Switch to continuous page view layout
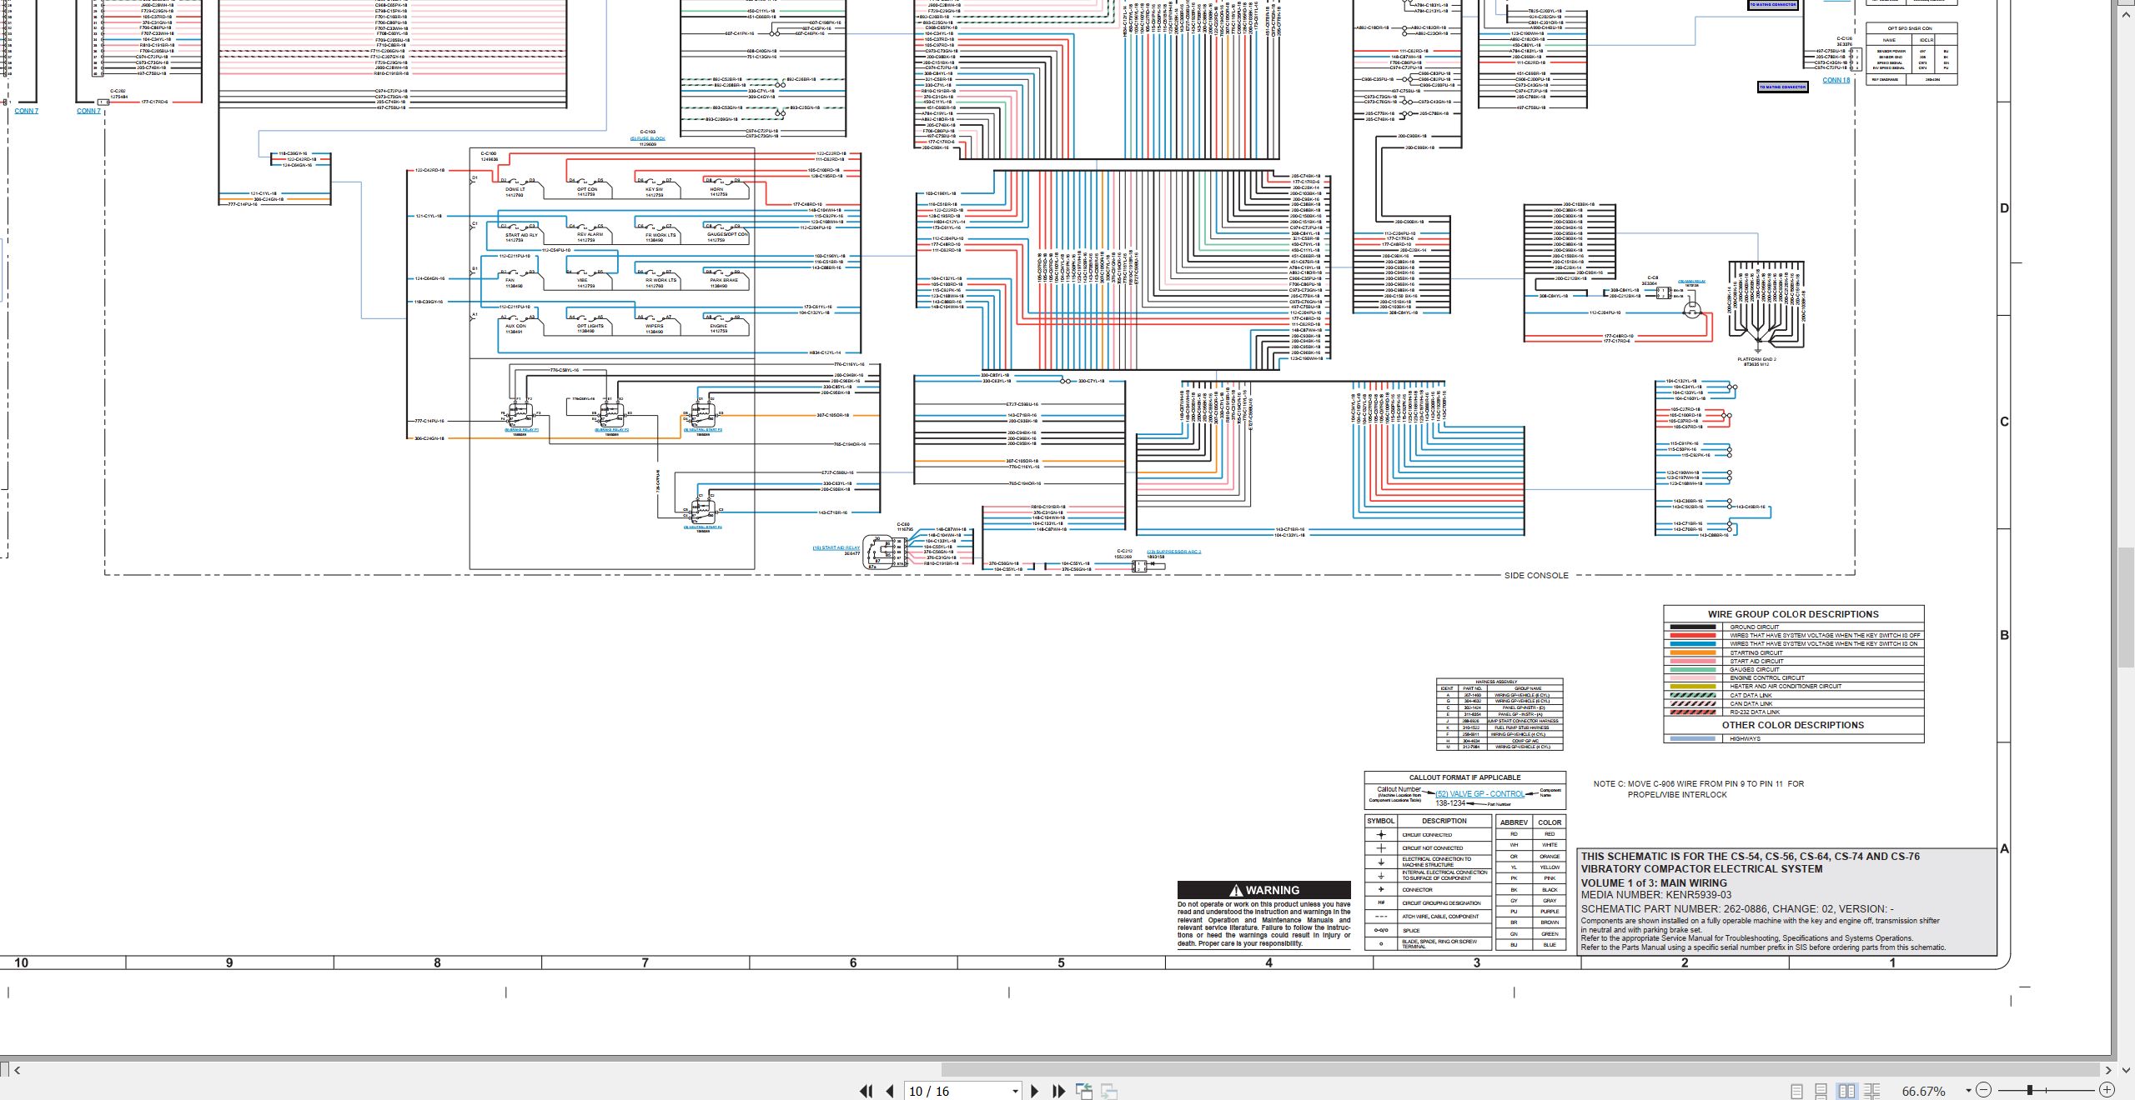The width and height of the screenshot is (2135, 1100). coord(1821,1091)
